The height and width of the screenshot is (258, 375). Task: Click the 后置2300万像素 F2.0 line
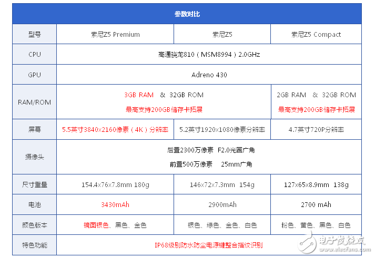pyautogui.click(x=211, y=150)
